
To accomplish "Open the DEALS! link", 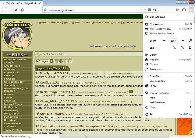I will 116,22.
